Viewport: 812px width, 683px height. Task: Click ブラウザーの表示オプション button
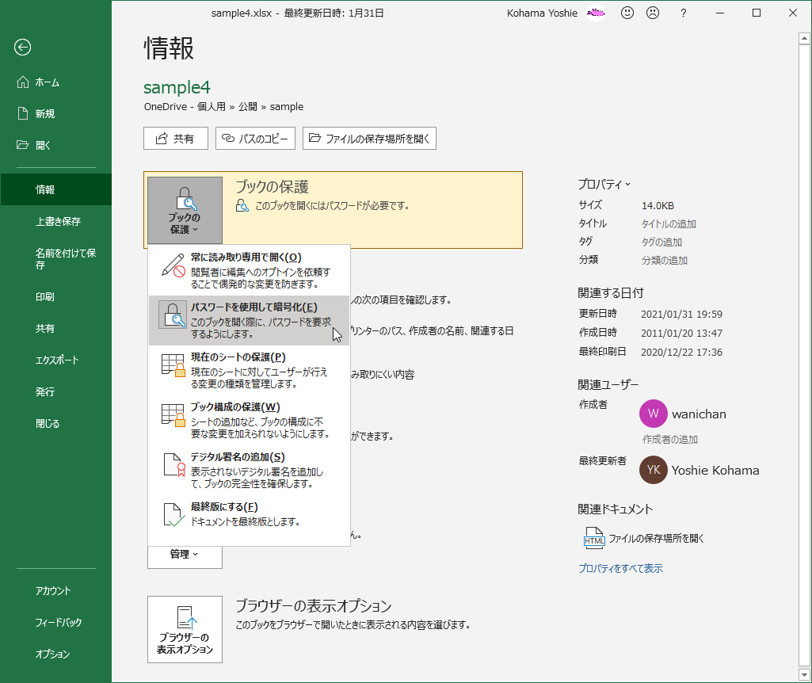pos(185,629)
